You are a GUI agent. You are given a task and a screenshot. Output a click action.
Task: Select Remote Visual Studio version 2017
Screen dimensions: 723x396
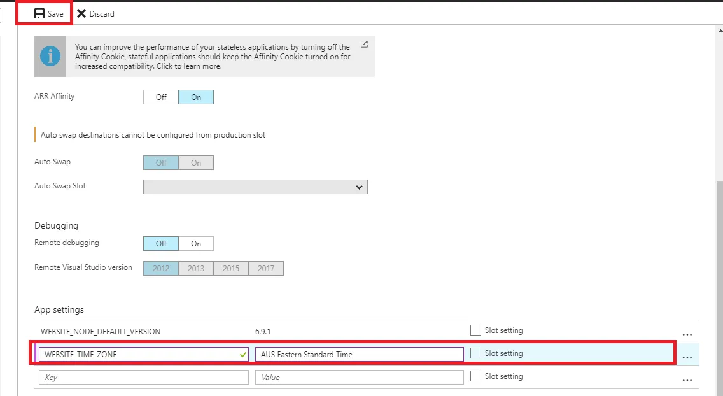pos(266,268)
